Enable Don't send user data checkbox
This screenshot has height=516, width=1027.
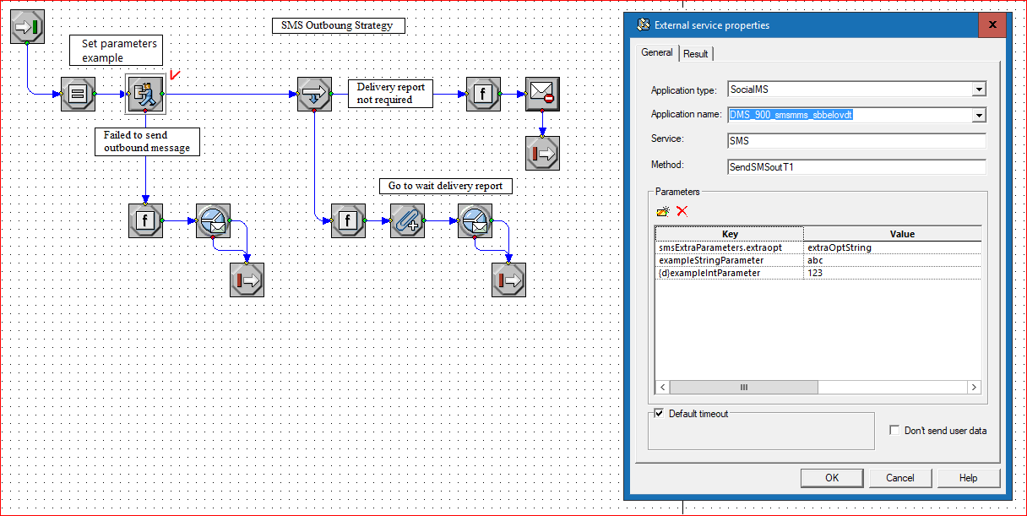click(x=894, y=431)
